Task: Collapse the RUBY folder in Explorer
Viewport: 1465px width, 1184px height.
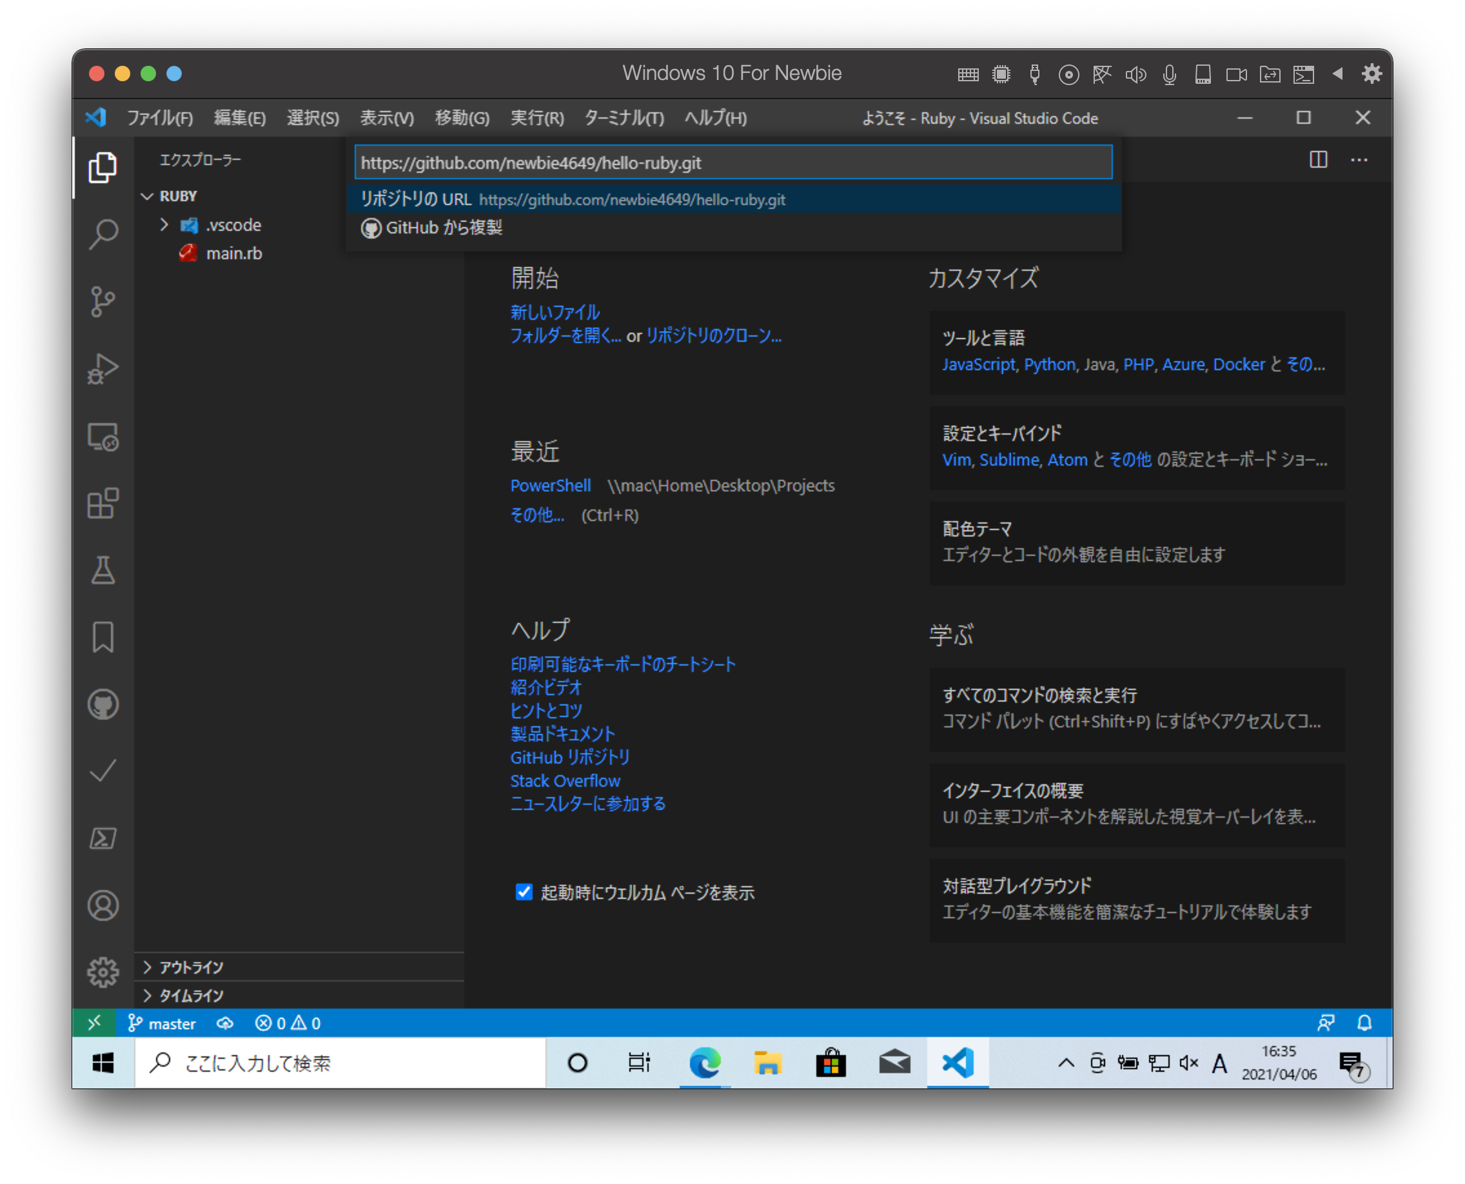Action: point(147,196)
